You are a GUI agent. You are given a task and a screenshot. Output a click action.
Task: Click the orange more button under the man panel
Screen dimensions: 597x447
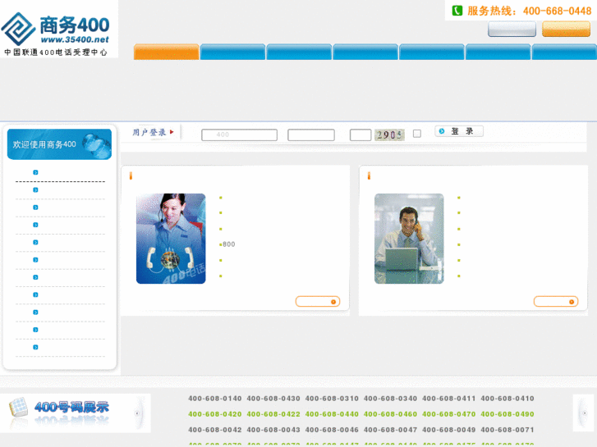click(556, 301)
